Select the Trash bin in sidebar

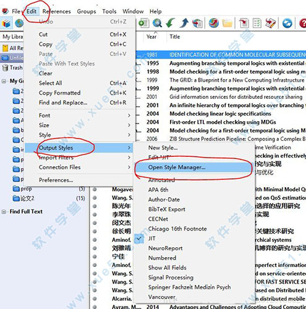(x=12, y=67)
